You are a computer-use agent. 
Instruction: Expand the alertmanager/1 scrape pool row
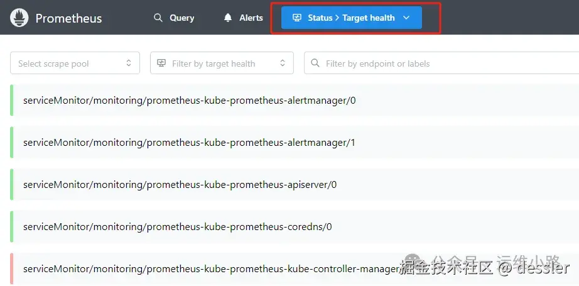tap(189, 143)
